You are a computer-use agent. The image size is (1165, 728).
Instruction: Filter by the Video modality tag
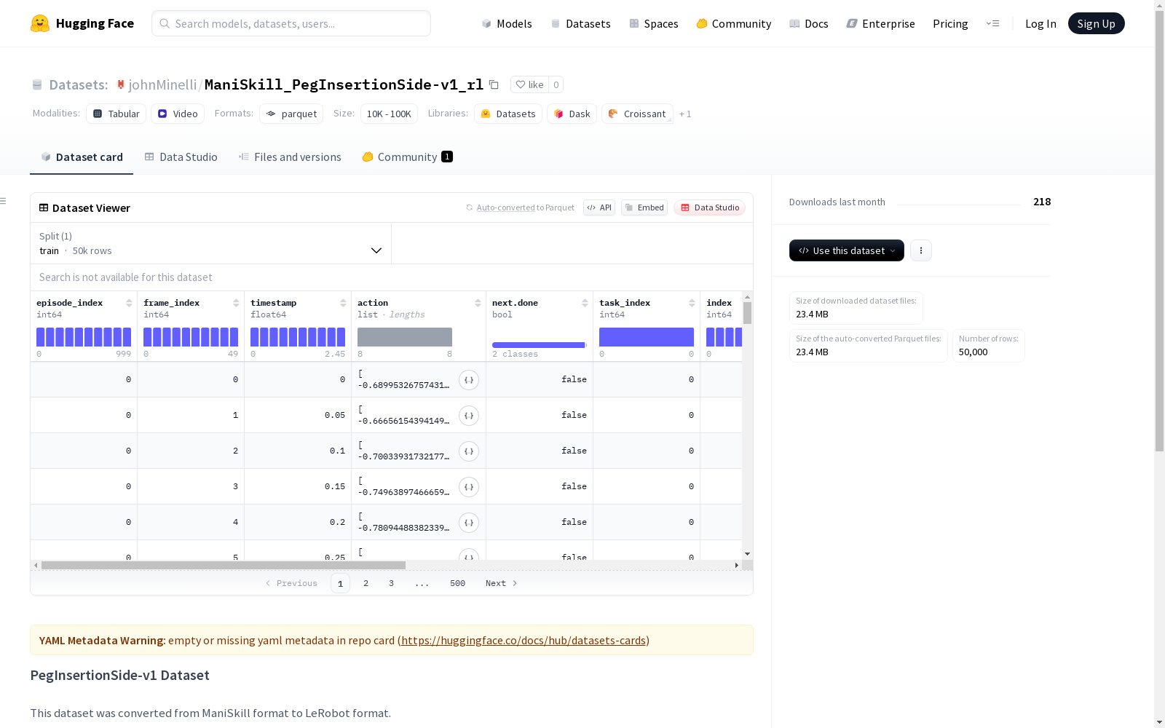(178, 114)
